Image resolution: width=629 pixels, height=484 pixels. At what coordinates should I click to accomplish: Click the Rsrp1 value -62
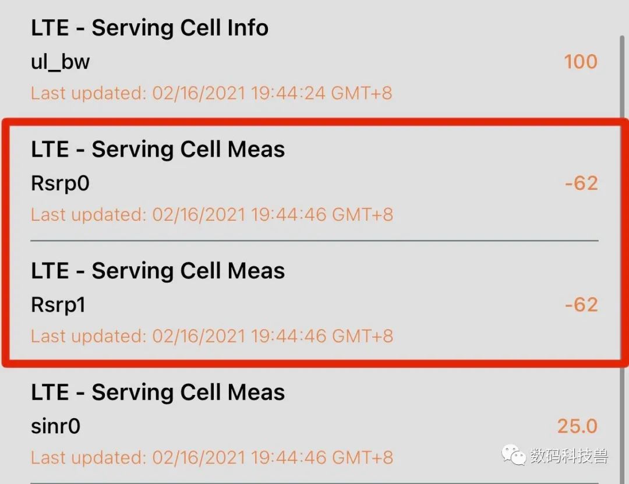[x=582, y=305]
